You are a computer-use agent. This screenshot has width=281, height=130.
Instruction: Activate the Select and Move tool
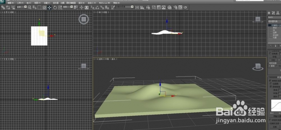[x=49, y=7]
